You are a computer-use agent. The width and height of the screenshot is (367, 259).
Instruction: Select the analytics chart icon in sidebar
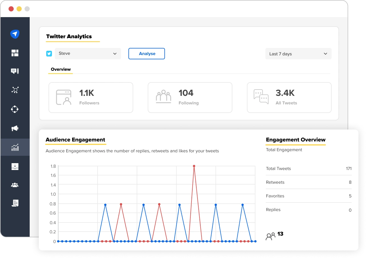coord(15,147)
